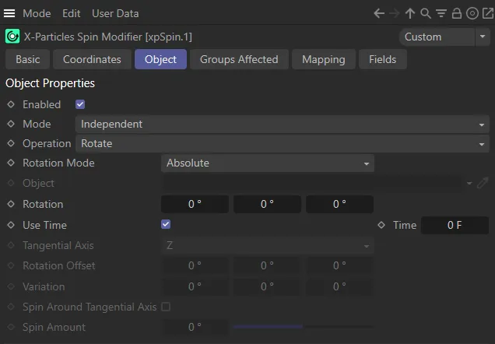This screenshot has width=495, height=344.
Task: Click the first Rotation Offset field
Action: [x=195, y=265]
